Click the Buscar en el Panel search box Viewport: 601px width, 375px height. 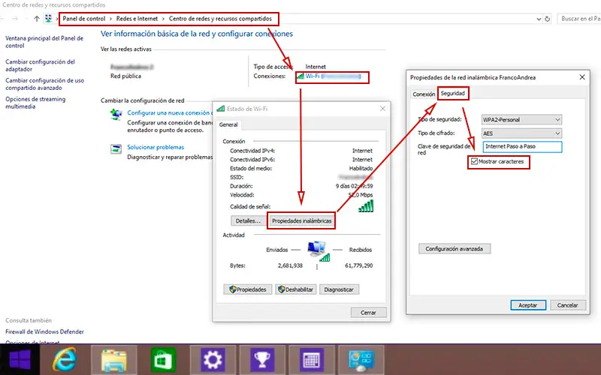click(x=579, y=19)
